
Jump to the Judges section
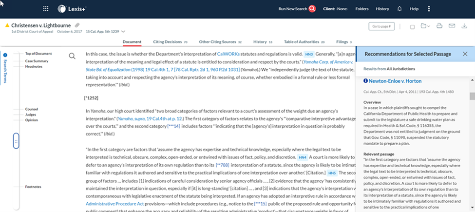[x=31, y=115]
